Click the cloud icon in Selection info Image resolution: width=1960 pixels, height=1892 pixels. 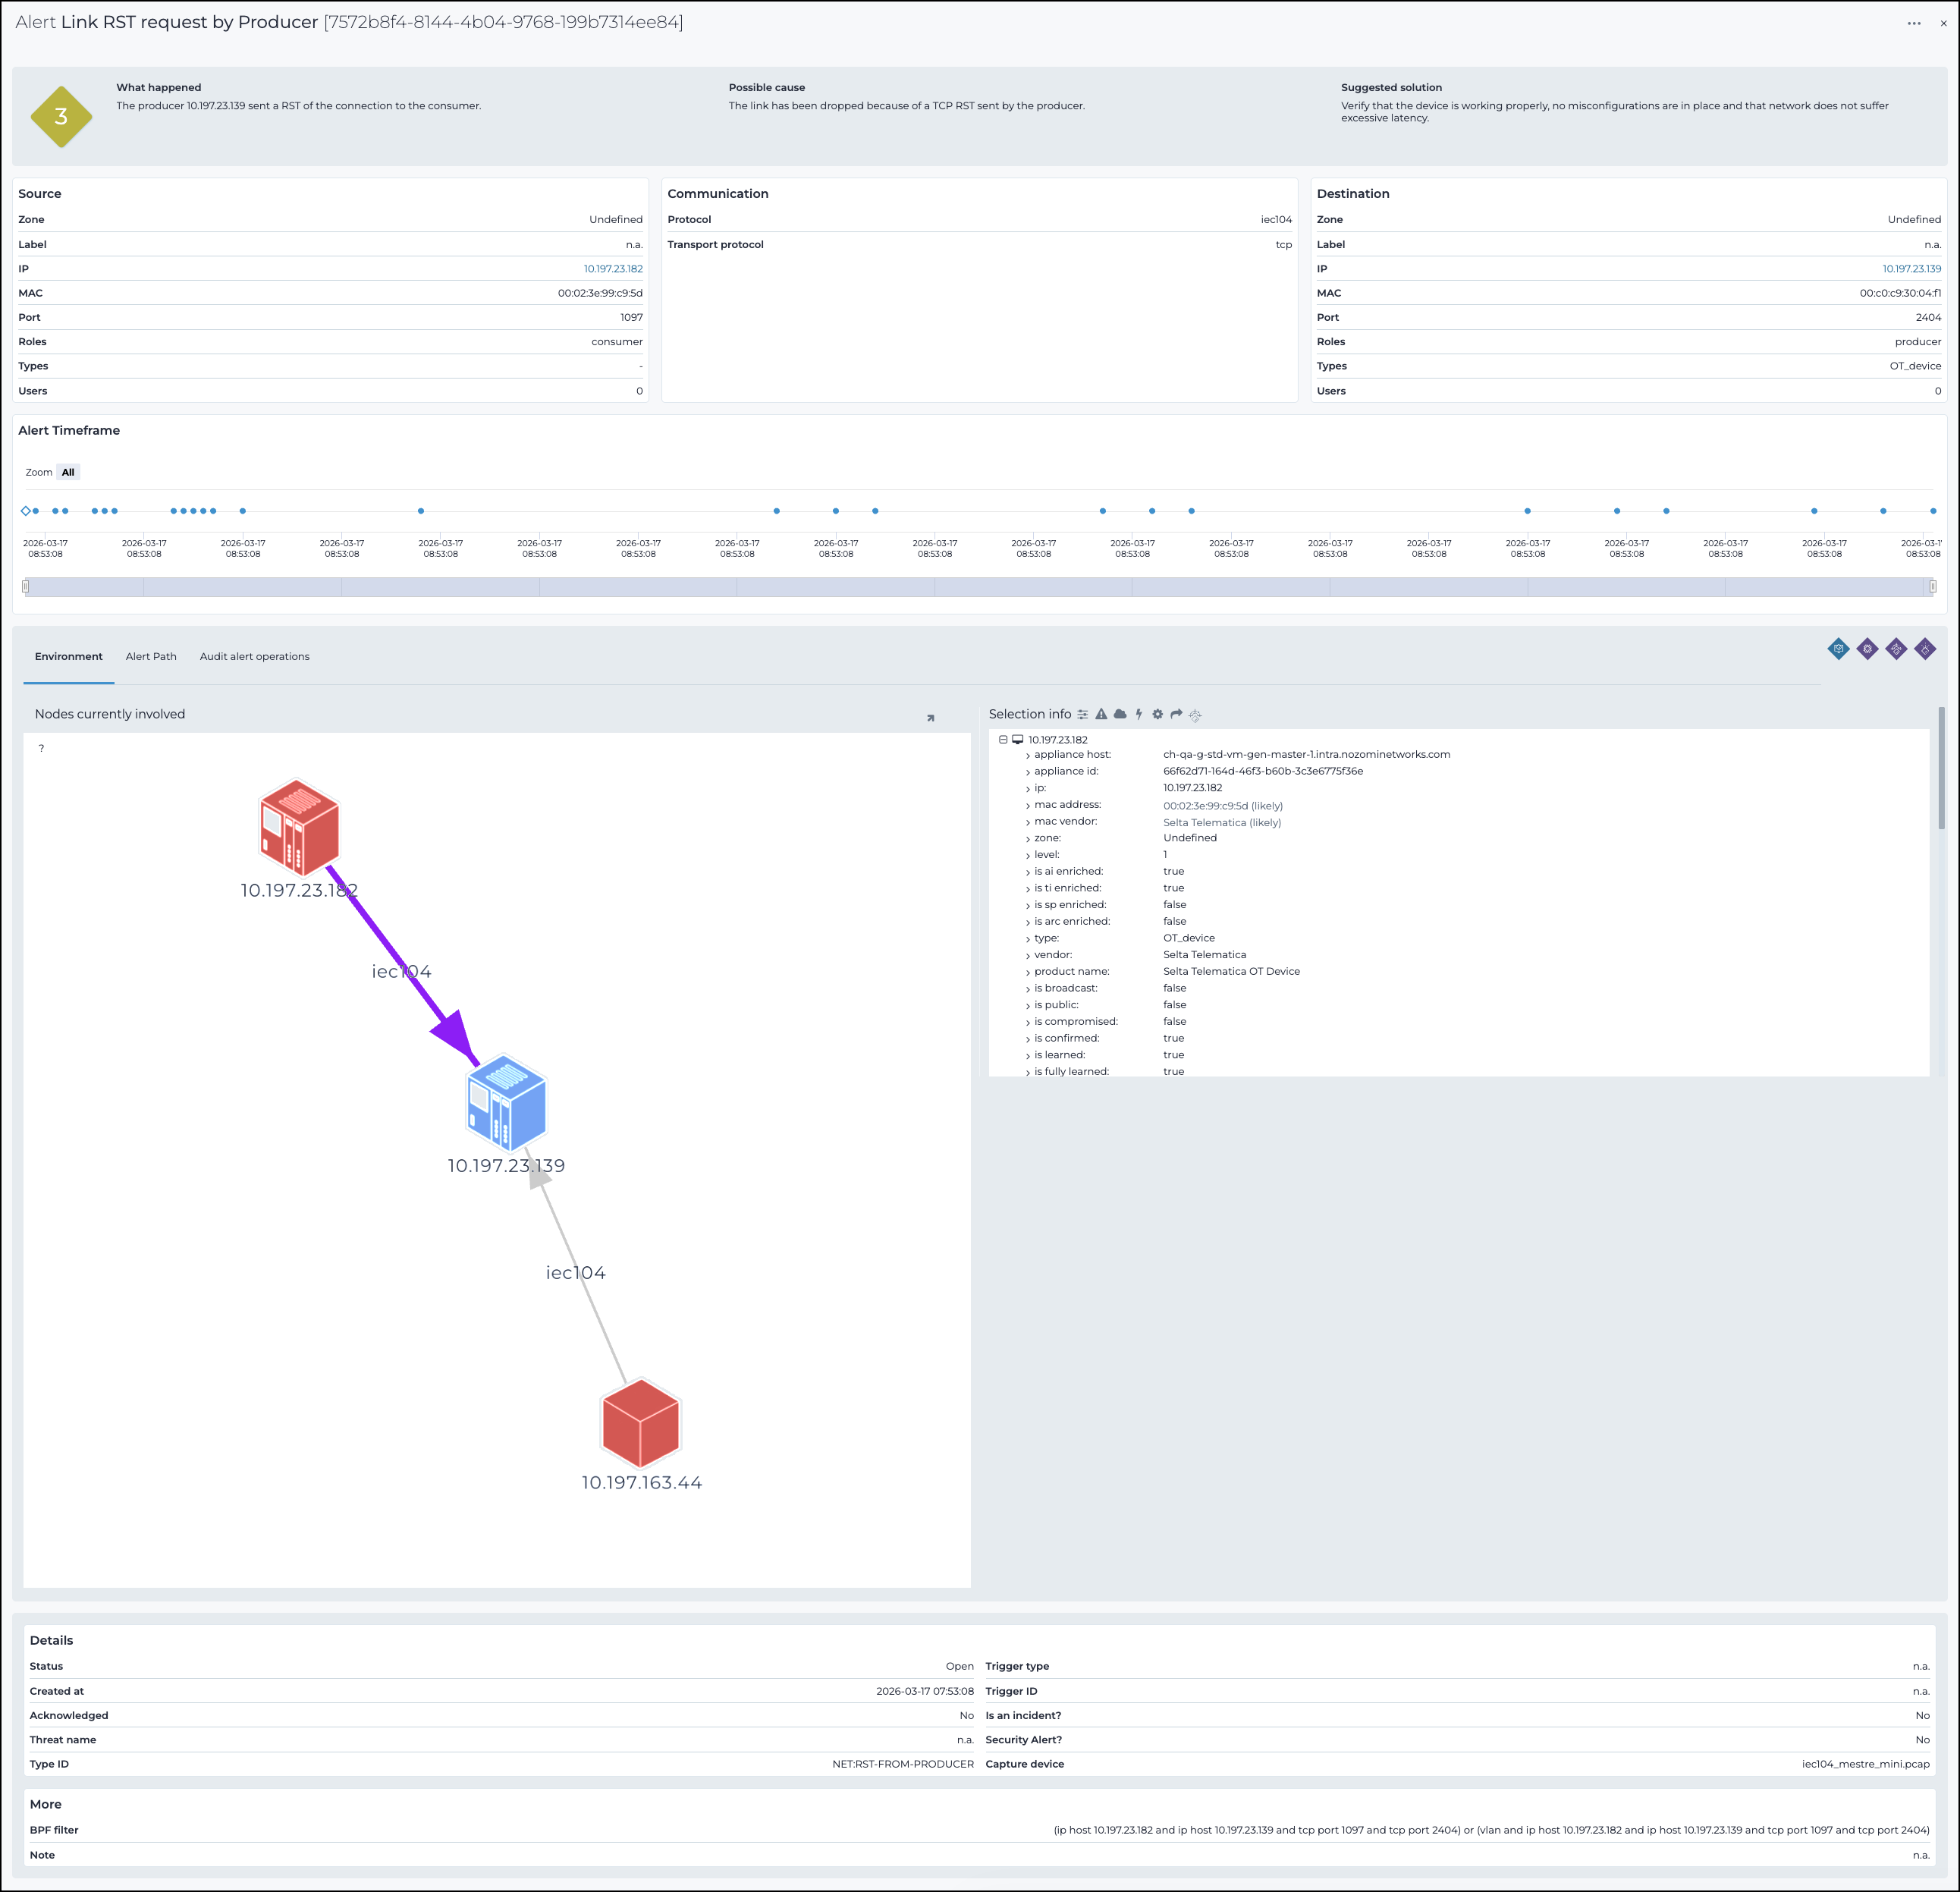coord(1120,714)
